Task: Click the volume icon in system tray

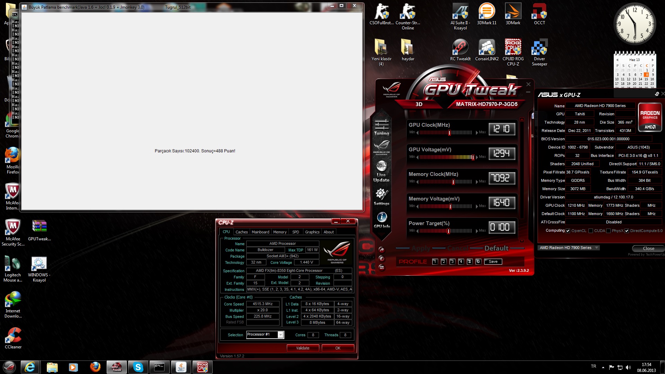Action: pyautogui.click(x=628, y=367)
